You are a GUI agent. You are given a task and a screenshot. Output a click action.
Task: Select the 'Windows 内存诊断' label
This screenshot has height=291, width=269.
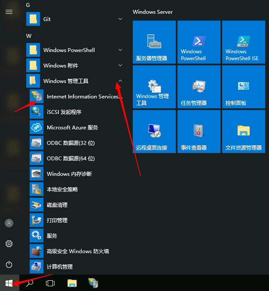[69, 174]
